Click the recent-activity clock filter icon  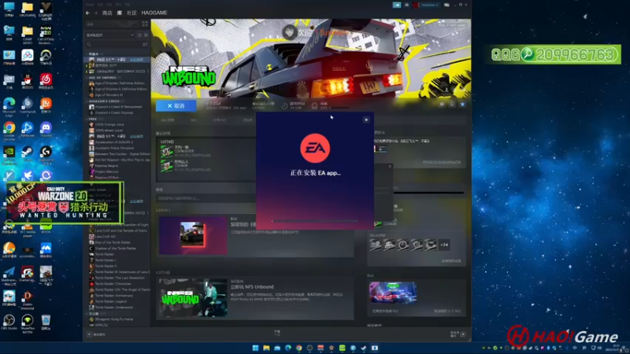pos(139,35)
